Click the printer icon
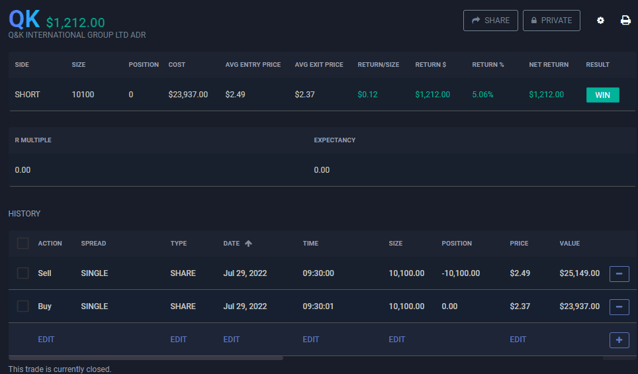The width and height of the screenshot is (638, 374). (625, 21)
